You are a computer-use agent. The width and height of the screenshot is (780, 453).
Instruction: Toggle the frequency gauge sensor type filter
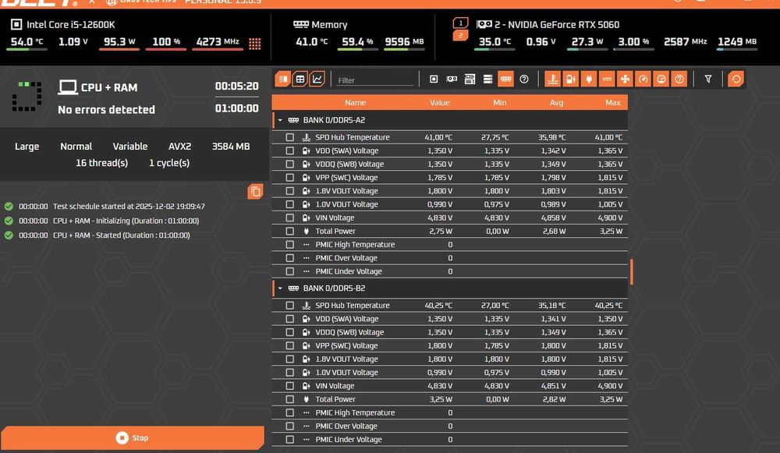643,79
